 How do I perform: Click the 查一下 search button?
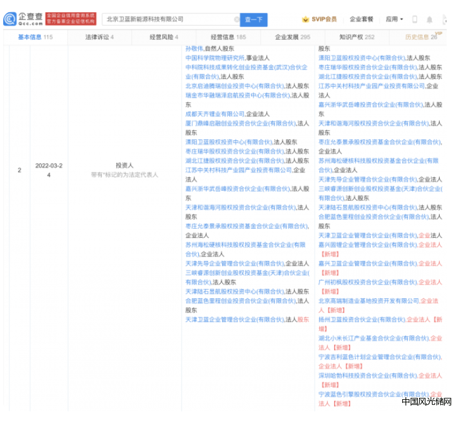tap(254, 20)
